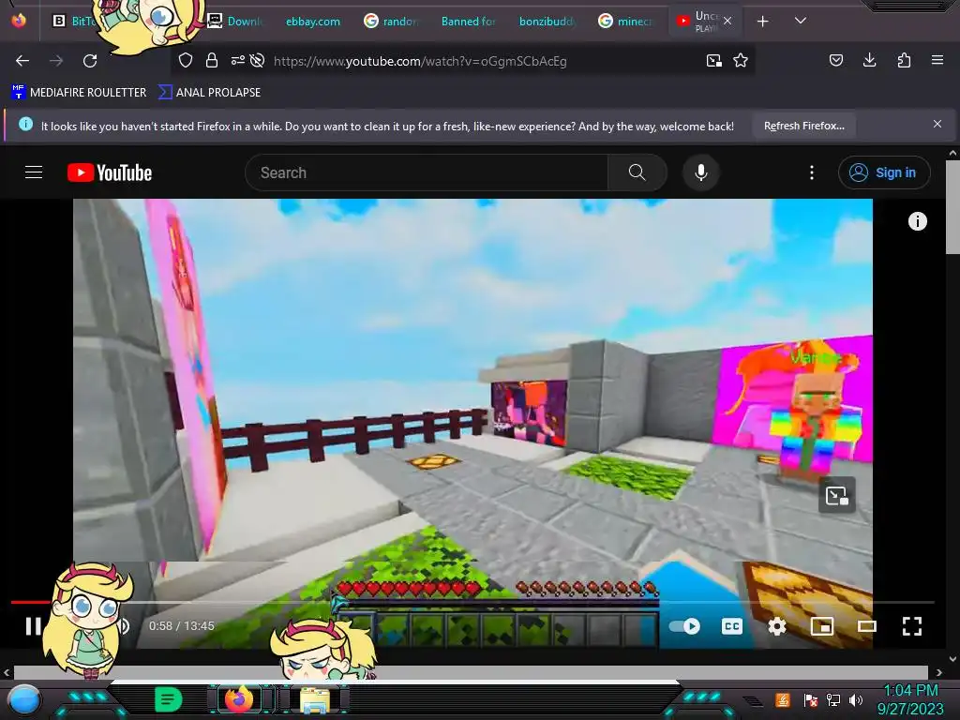Save page to Pocket

tap(835, 60)
